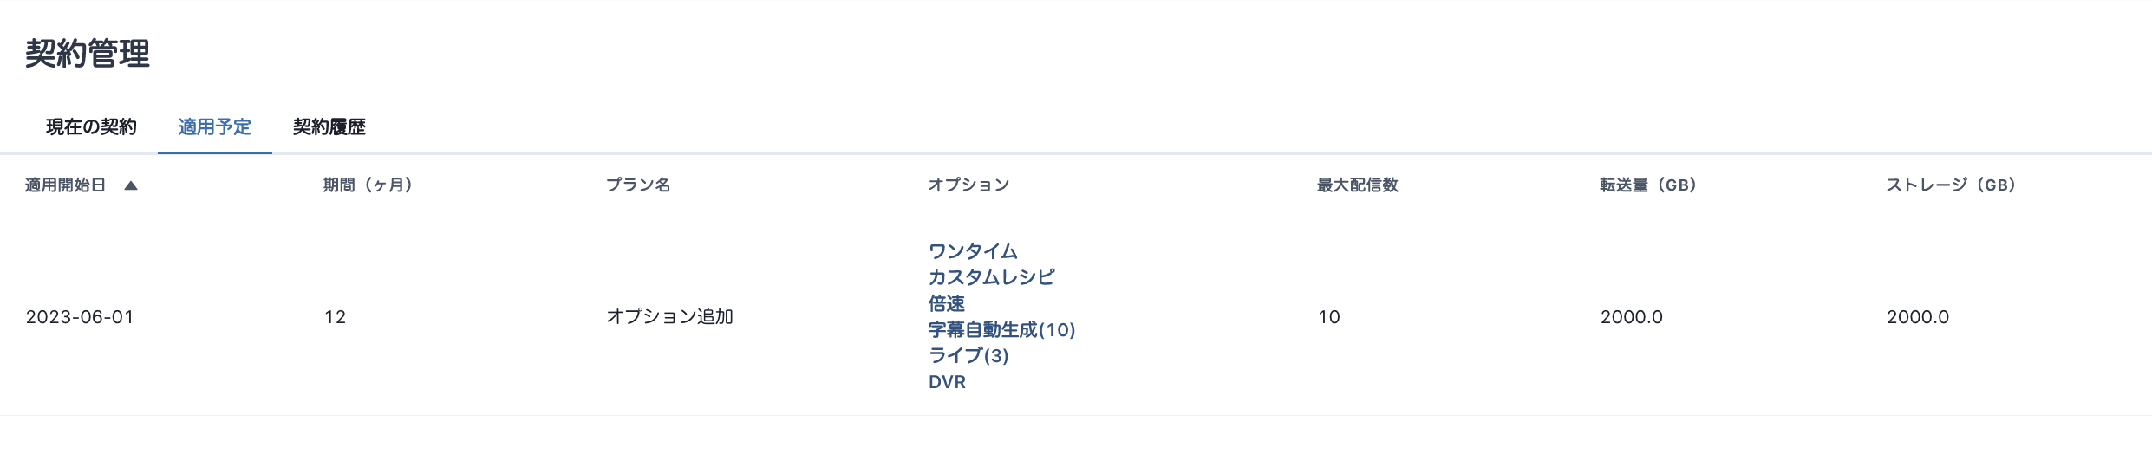Click the 契約管理 page heading
Image resolution: width=2152 pixels, height=454 pixels.
[x=88, y=54]
